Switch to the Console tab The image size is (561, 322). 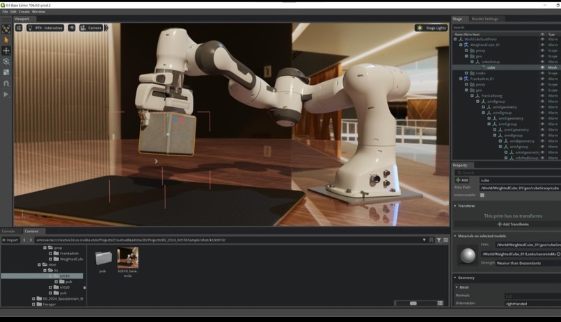pos(8,231)
